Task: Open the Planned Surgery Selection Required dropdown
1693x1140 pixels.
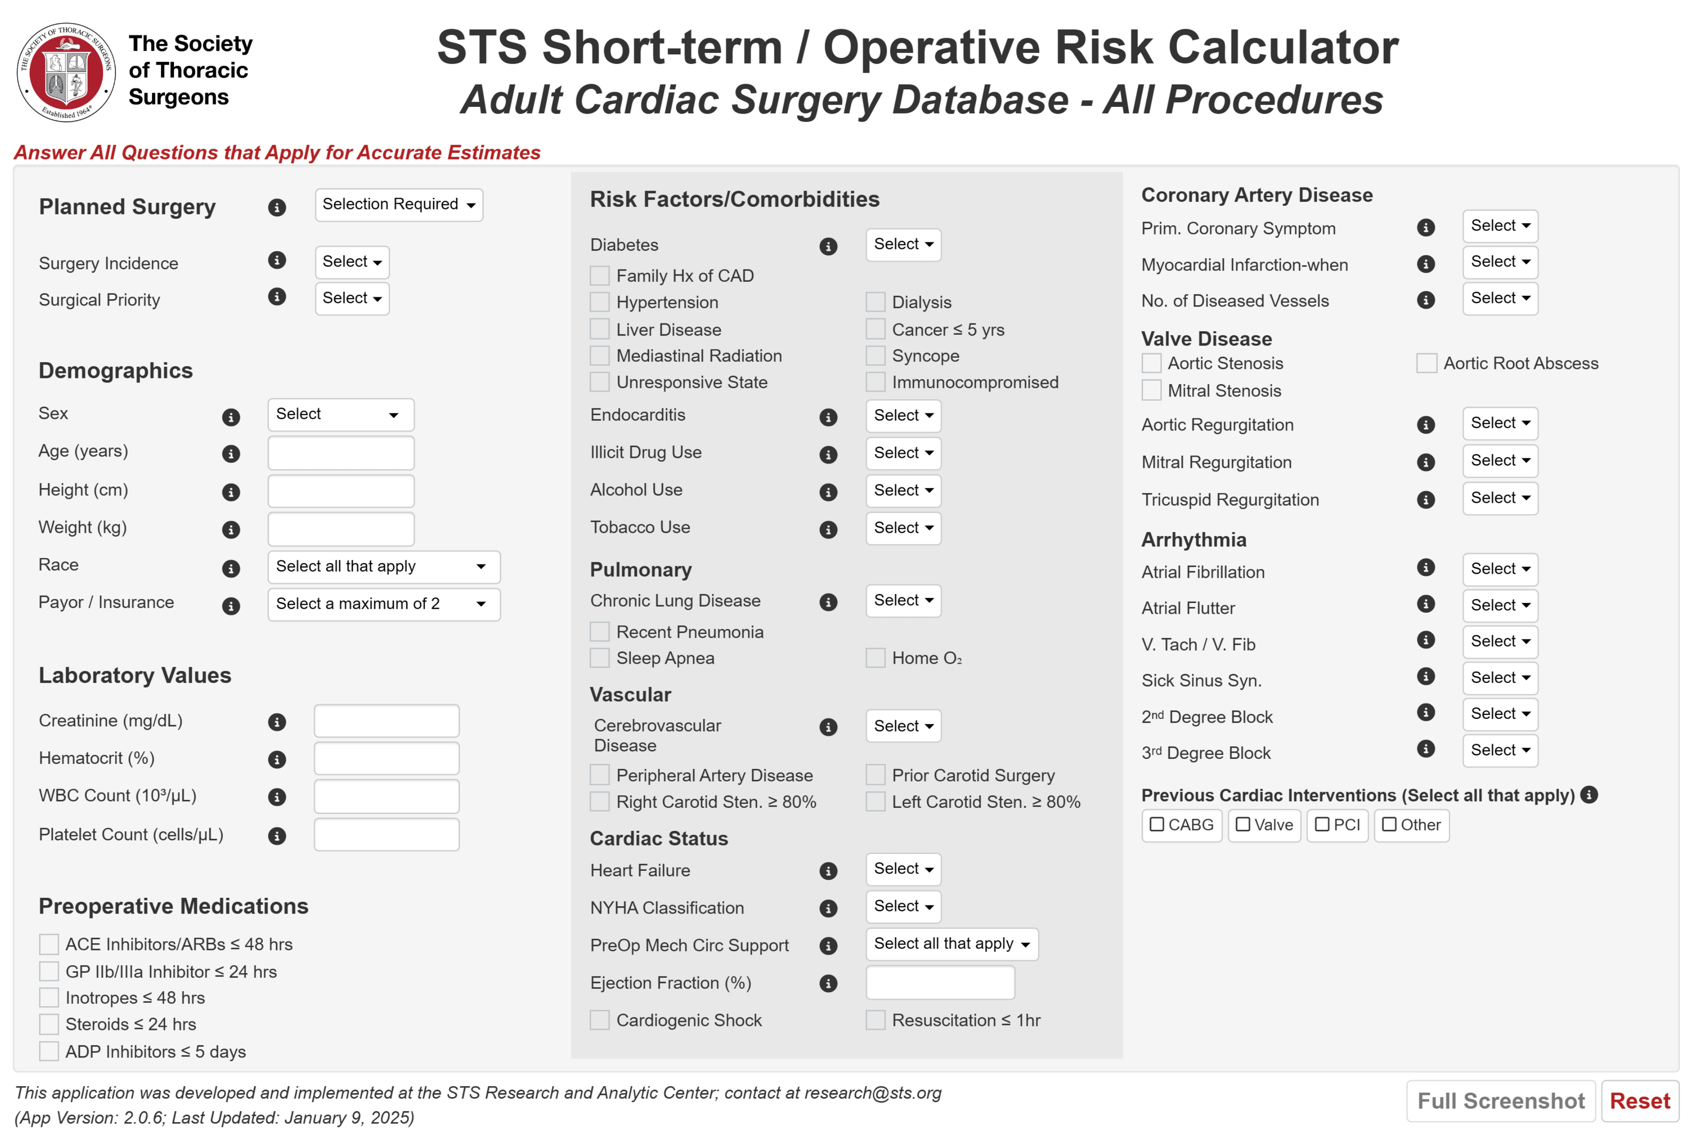Action: (399, 204)
